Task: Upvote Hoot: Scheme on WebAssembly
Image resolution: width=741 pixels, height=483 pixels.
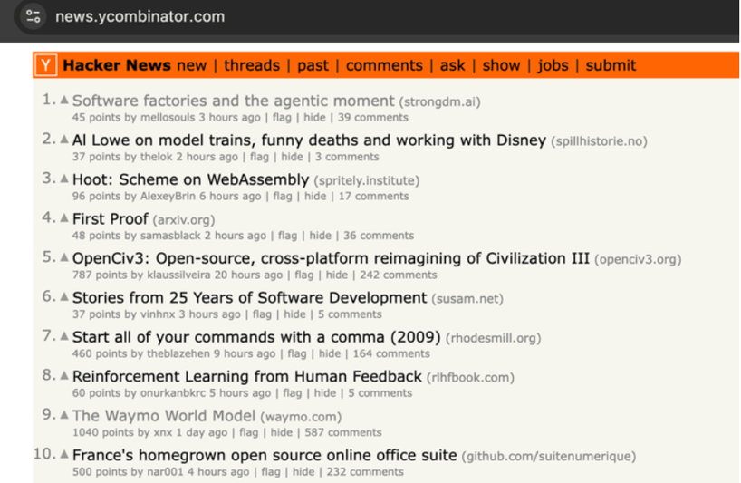Action: point(64,179)
